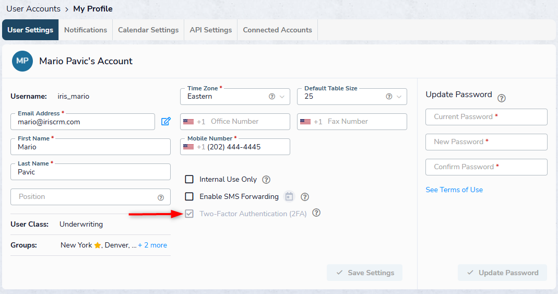
Task: Enable the Internal Use Only checkbox
Action: coord(189,180)
